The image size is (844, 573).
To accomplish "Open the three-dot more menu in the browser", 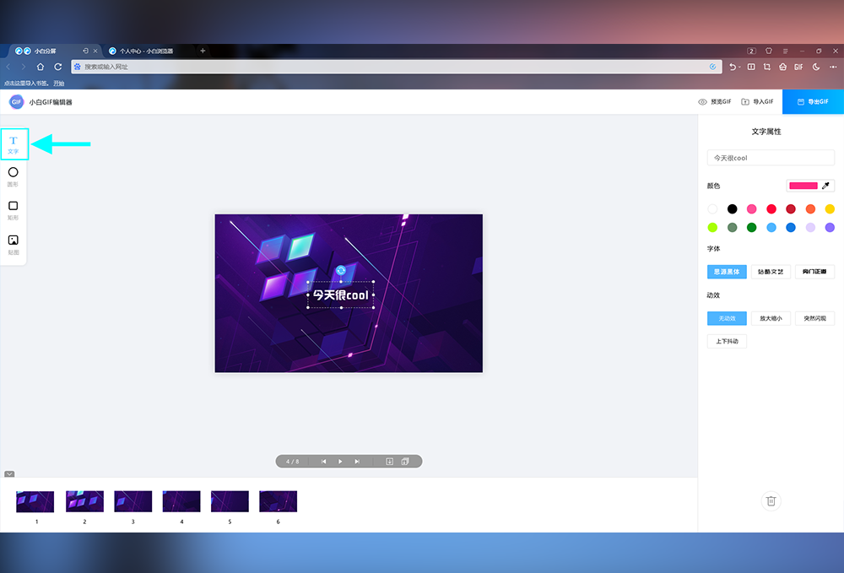I will click(x=833, y=67).
